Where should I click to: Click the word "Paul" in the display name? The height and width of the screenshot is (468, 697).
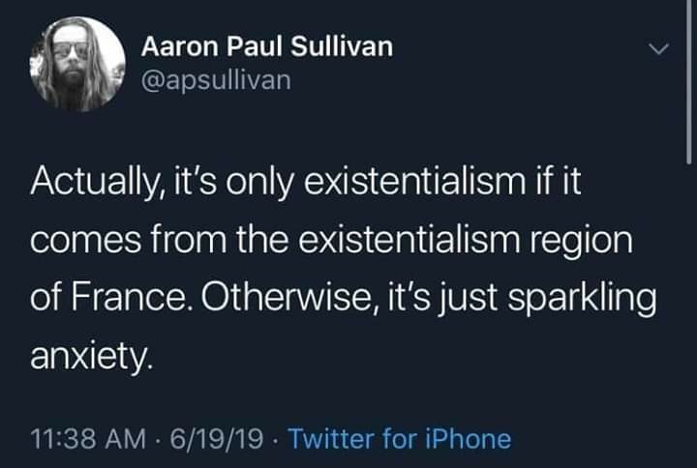pyautogui.click(x=252, y=45)
